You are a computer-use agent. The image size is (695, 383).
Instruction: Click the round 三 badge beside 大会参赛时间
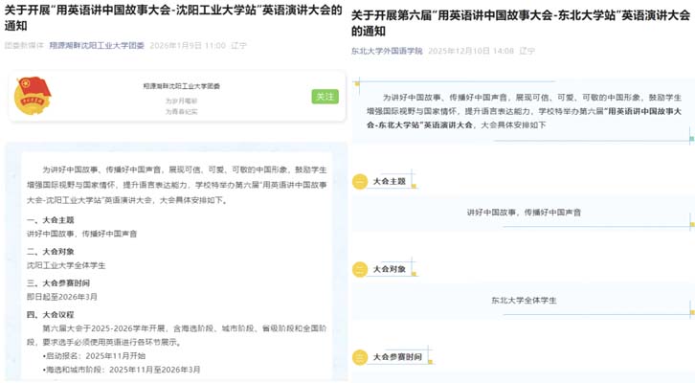360,357
